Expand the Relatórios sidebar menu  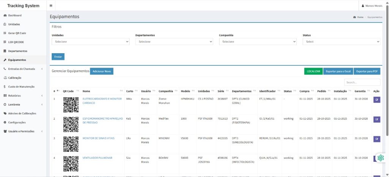pyautogui.click(x=23, y=96)
